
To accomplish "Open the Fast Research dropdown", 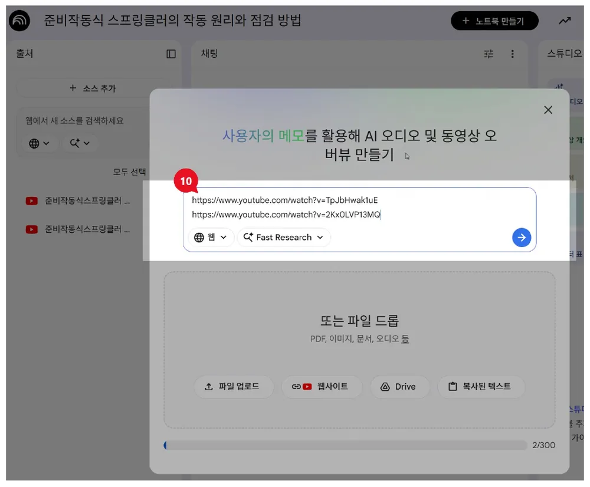I will click(x=284, y=237).
